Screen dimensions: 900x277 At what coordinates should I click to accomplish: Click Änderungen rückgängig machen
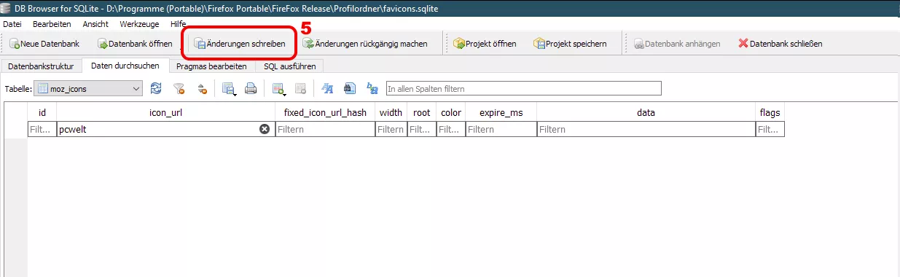click(x=365, y=44)
